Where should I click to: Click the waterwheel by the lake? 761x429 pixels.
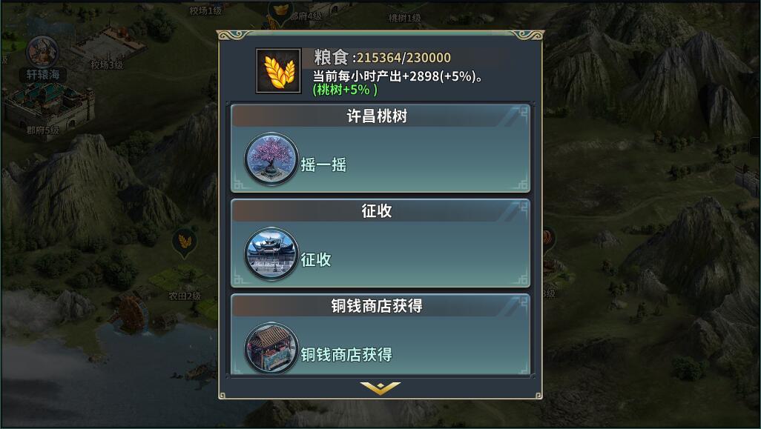coord(128,313)
